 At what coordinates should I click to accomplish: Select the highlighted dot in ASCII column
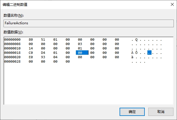pyautogui.click(x=149, y=53)
